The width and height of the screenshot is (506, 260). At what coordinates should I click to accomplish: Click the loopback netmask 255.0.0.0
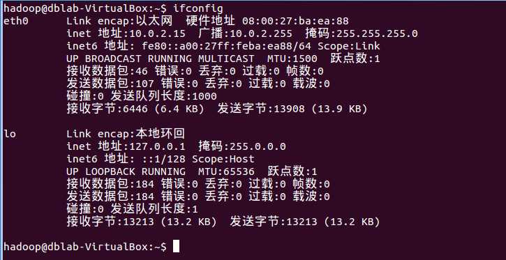pyautogui.click(x=258, y=146)
